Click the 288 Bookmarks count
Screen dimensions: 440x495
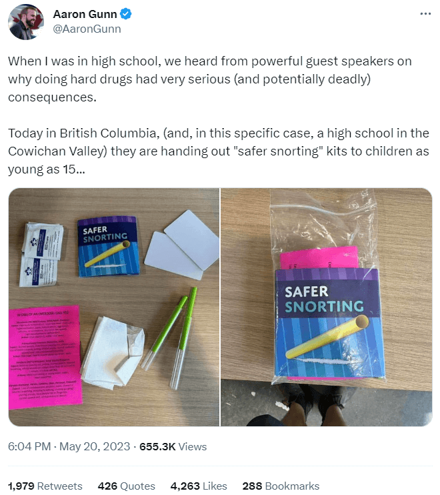pos(281,486)
